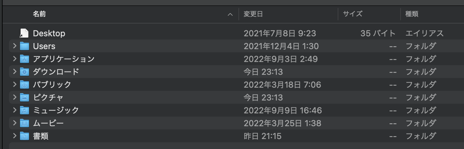
Task: Sort files by the 種類 column
Action: click(412, 14)
